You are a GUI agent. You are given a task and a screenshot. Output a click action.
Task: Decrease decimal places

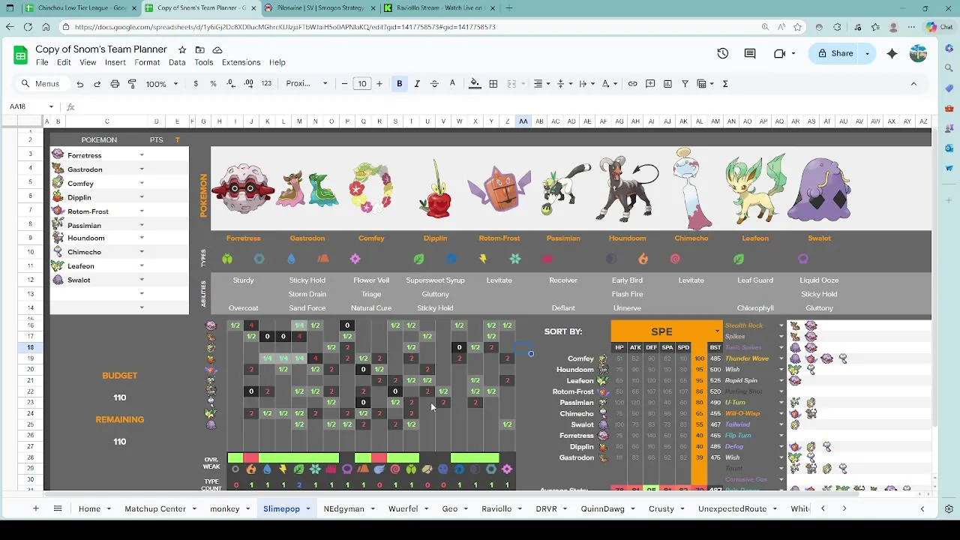click(x=231, y=84)
